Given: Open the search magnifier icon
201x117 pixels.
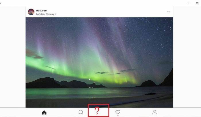Looking at the screenshot, I should [81, 112].
